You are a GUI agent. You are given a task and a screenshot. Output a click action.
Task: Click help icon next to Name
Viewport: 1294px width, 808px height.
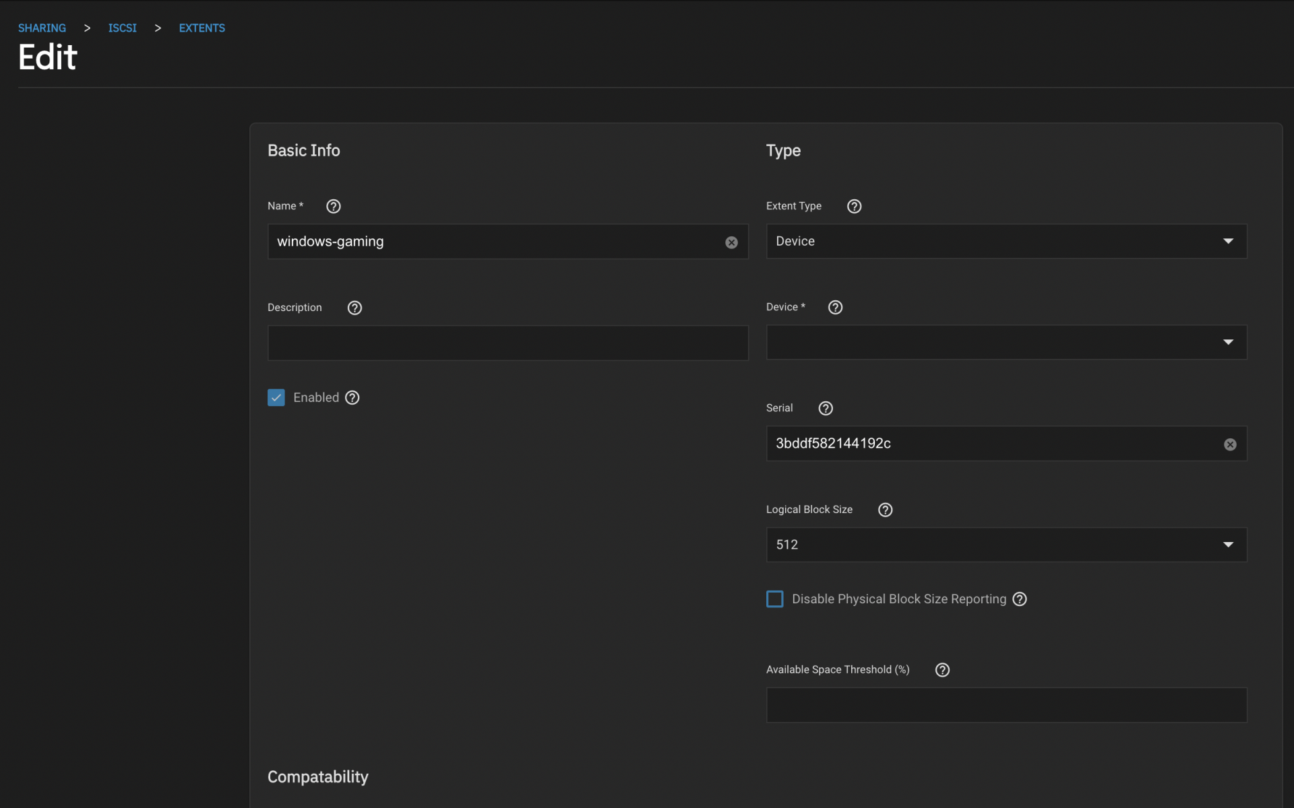(333, 207)
